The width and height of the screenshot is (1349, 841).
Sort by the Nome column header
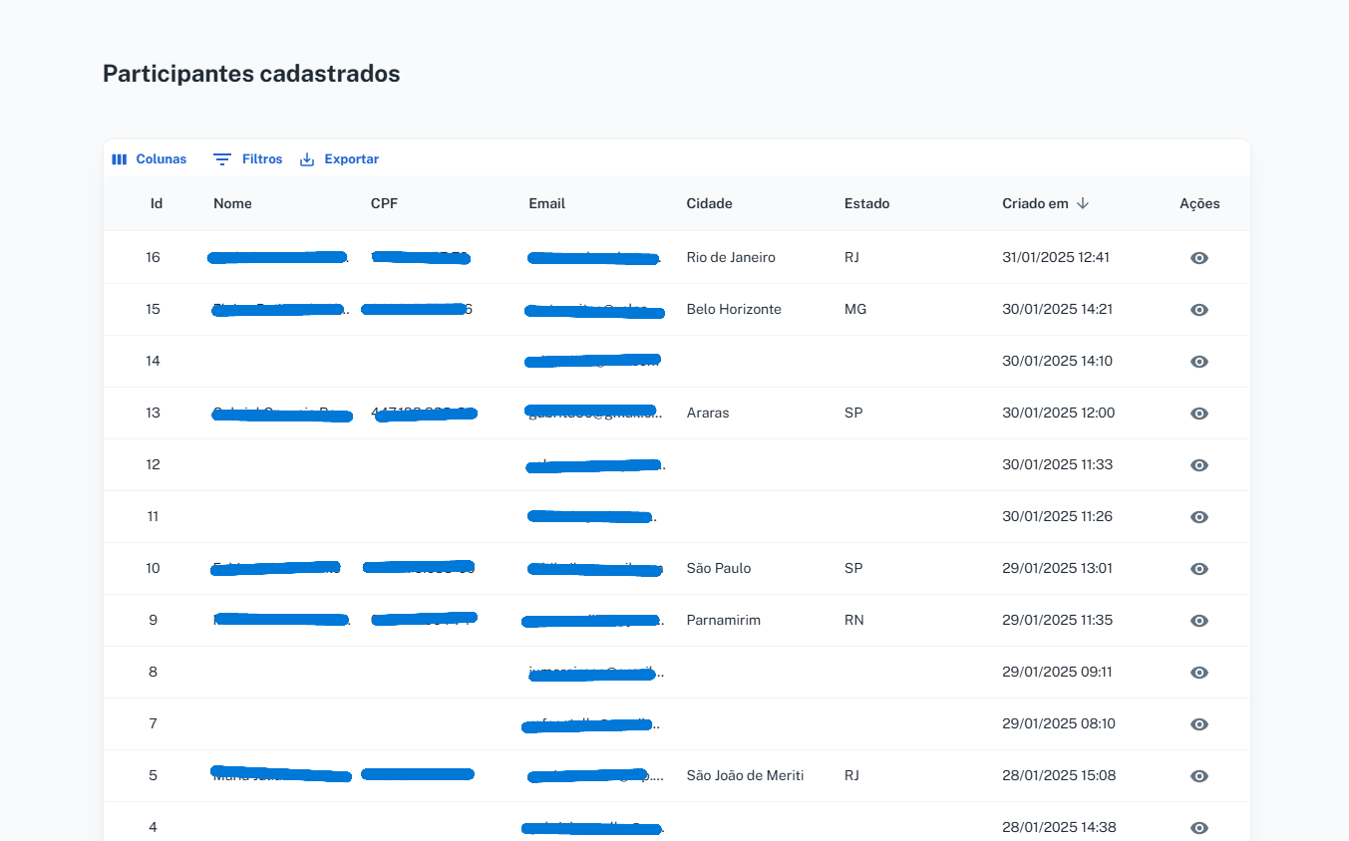click(232, 203)
